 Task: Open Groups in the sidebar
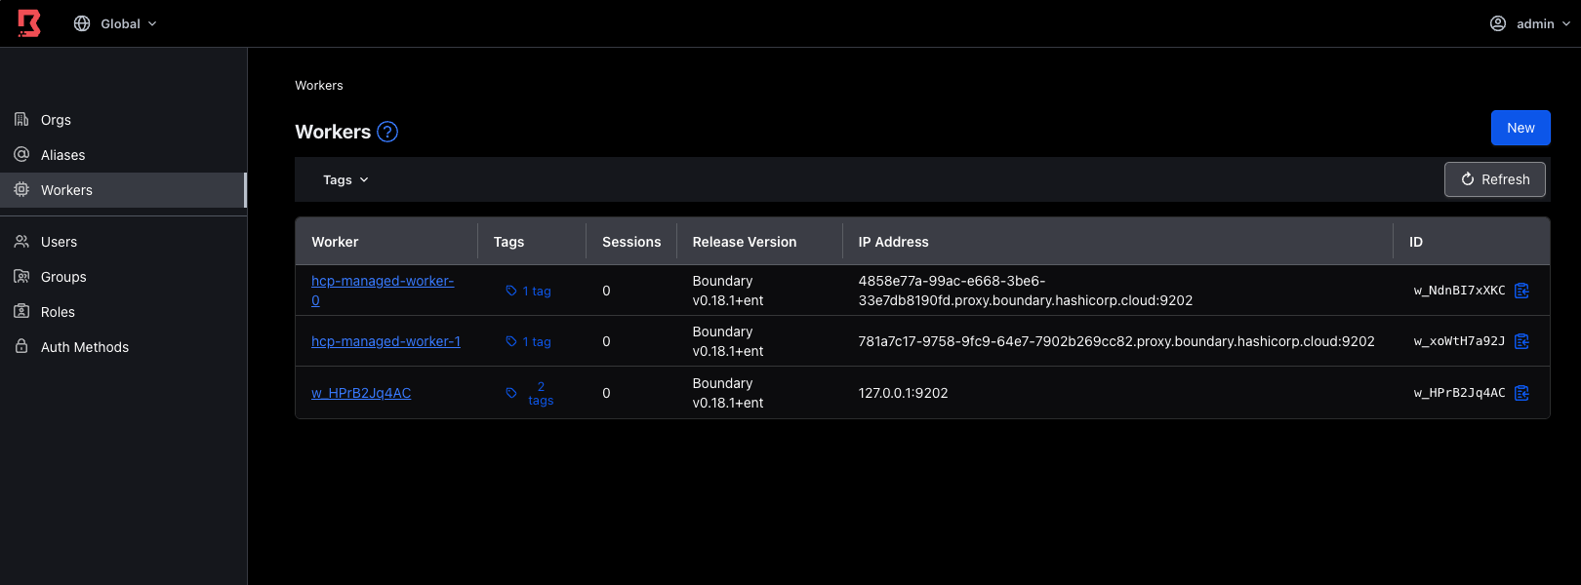coord(123,277)
